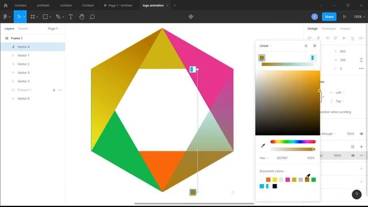Open the zoom level 132% dropdown
The image size is (368, 207).
359,17
